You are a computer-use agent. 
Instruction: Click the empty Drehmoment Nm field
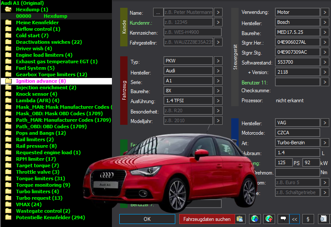(x=298, y=172)
